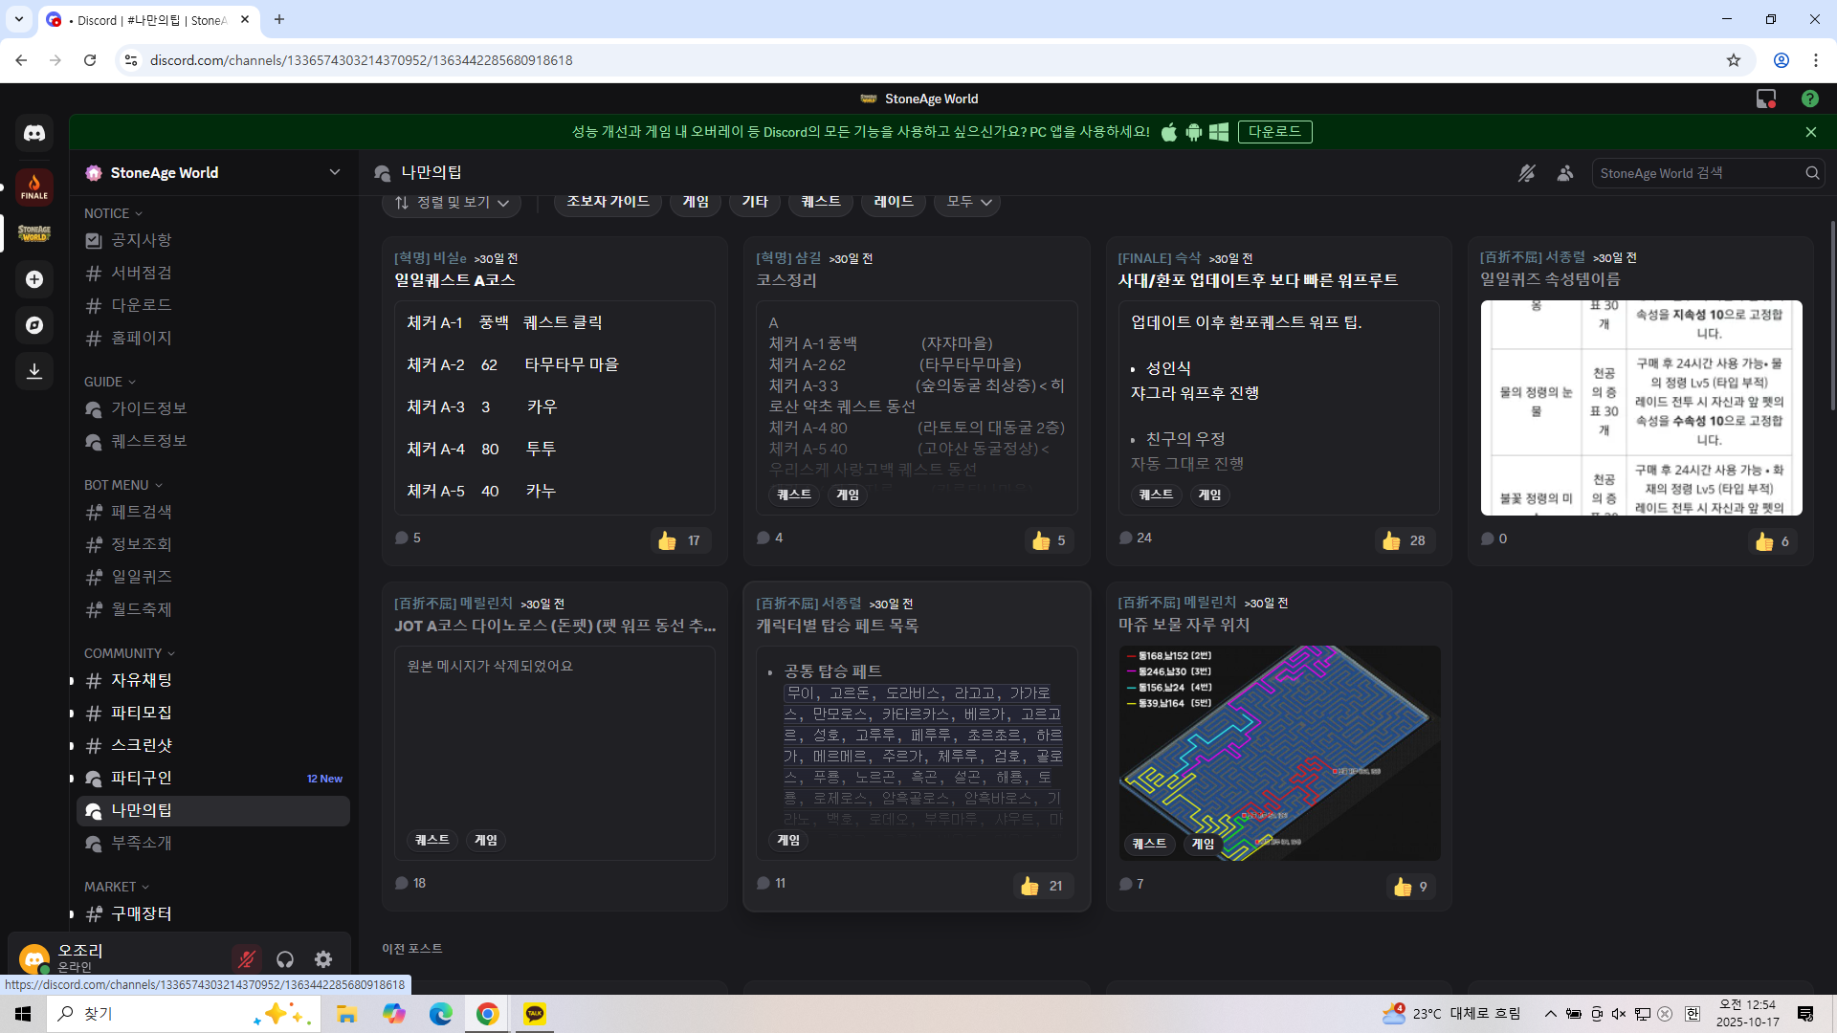Open the 정렬 및 보기 dropdown

(452, 202)
